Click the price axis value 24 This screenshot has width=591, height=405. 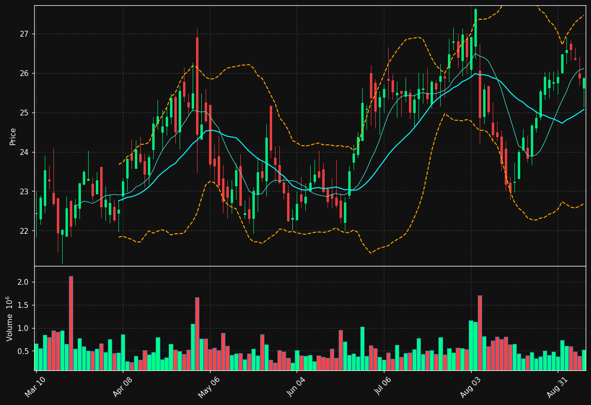pyautogui.click(x=24, y=152)
